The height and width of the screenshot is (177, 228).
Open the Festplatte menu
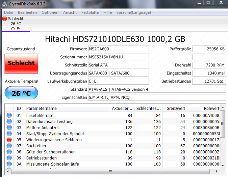[x=90, y=12]
